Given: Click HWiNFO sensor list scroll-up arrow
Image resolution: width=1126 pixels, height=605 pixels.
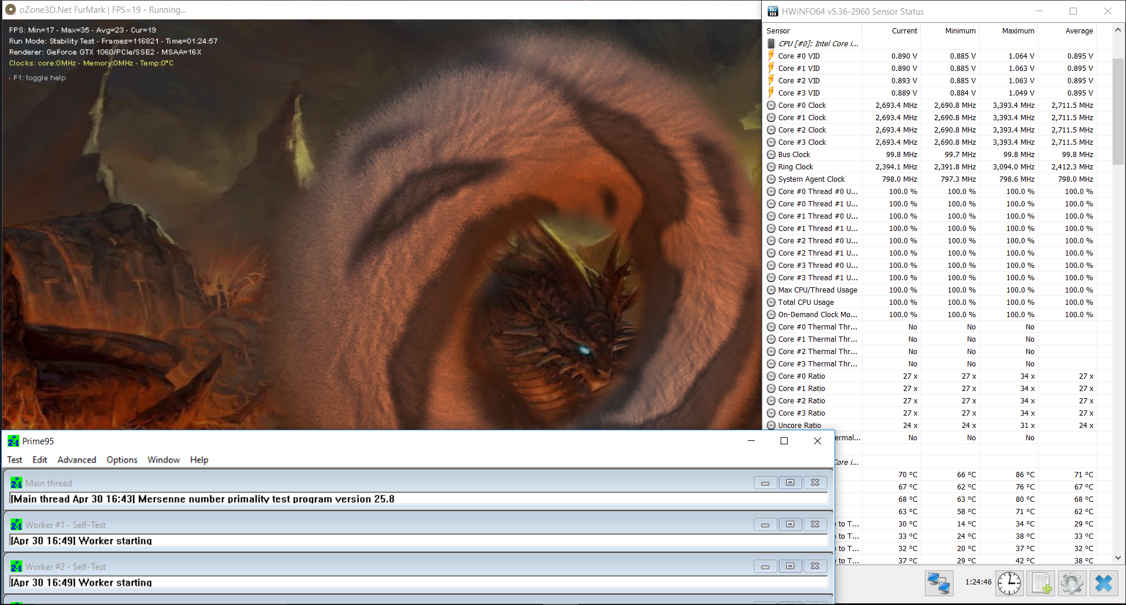Looking at the screenshot, I should click(x=1118, y=29).
